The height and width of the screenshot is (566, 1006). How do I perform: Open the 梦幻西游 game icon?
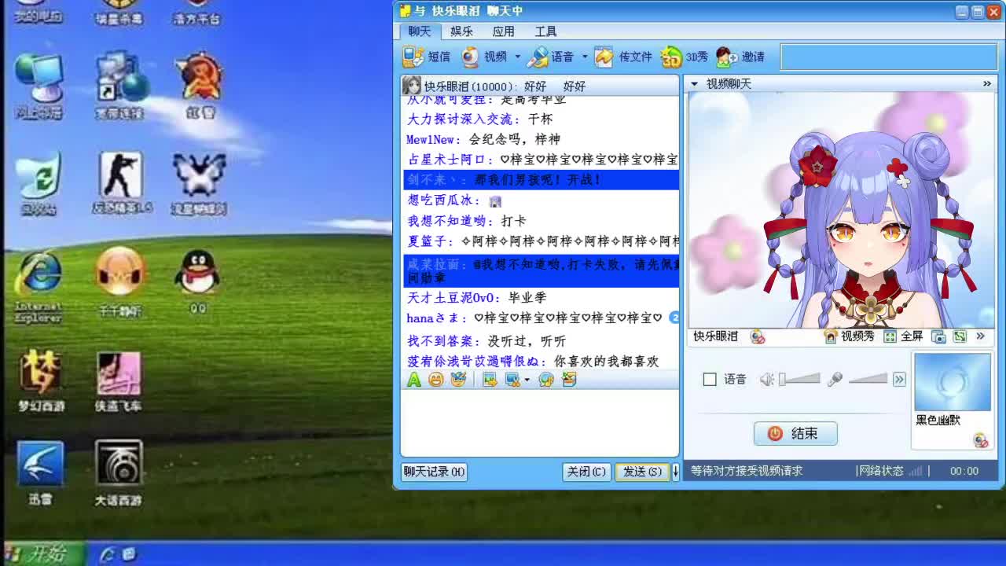pyautogui.click(x=42, y=380)
